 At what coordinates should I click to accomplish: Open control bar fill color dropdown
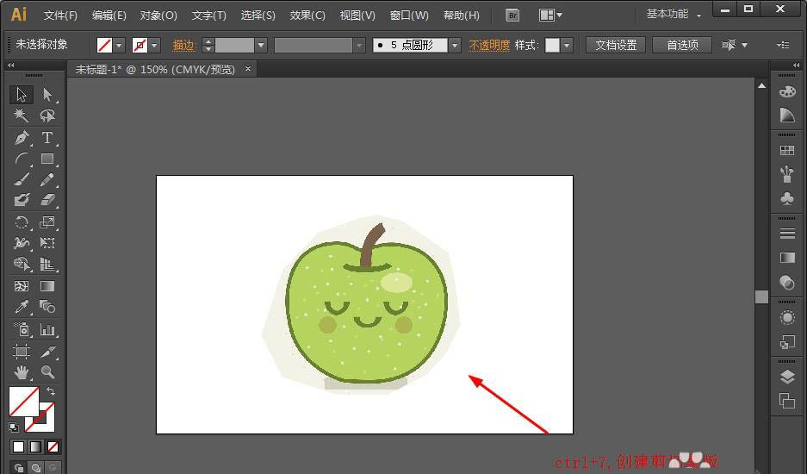point(119,46)
